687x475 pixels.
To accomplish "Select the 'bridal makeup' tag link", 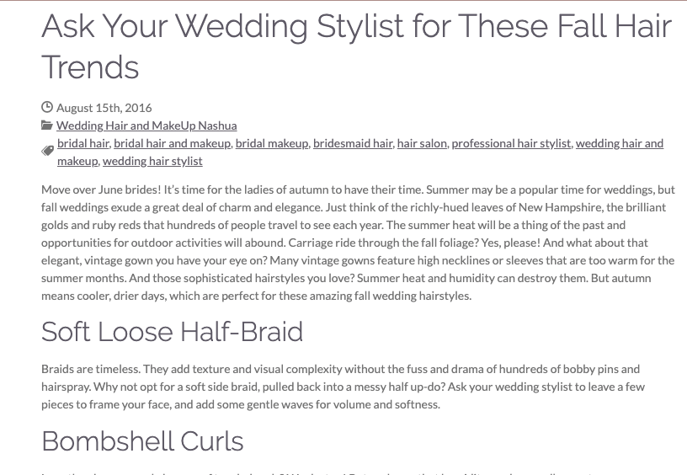I will point(272,143).
